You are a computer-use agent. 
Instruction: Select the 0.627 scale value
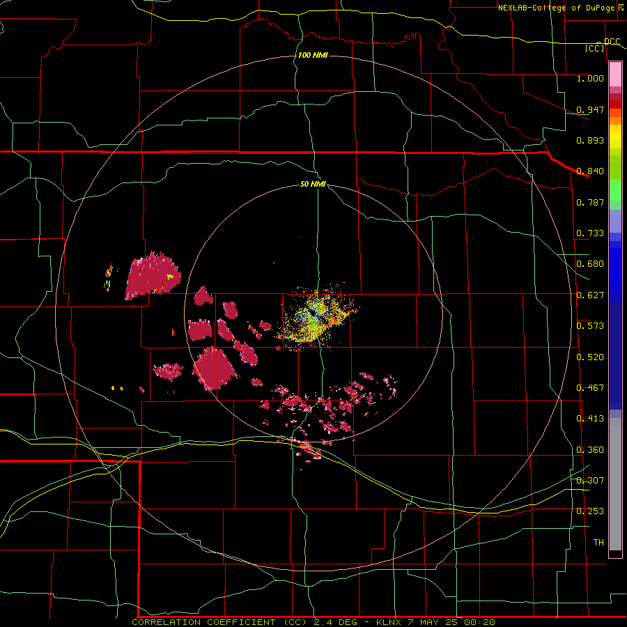tap(590, 295)
